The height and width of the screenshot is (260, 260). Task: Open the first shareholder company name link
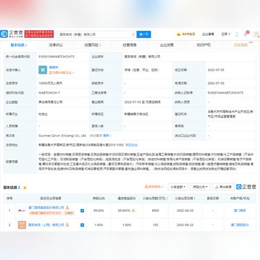46,207
